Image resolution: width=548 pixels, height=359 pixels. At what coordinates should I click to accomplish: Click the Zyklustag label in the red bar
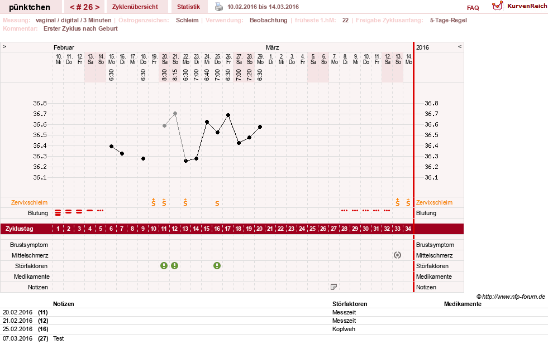click(x=20, y=229)
